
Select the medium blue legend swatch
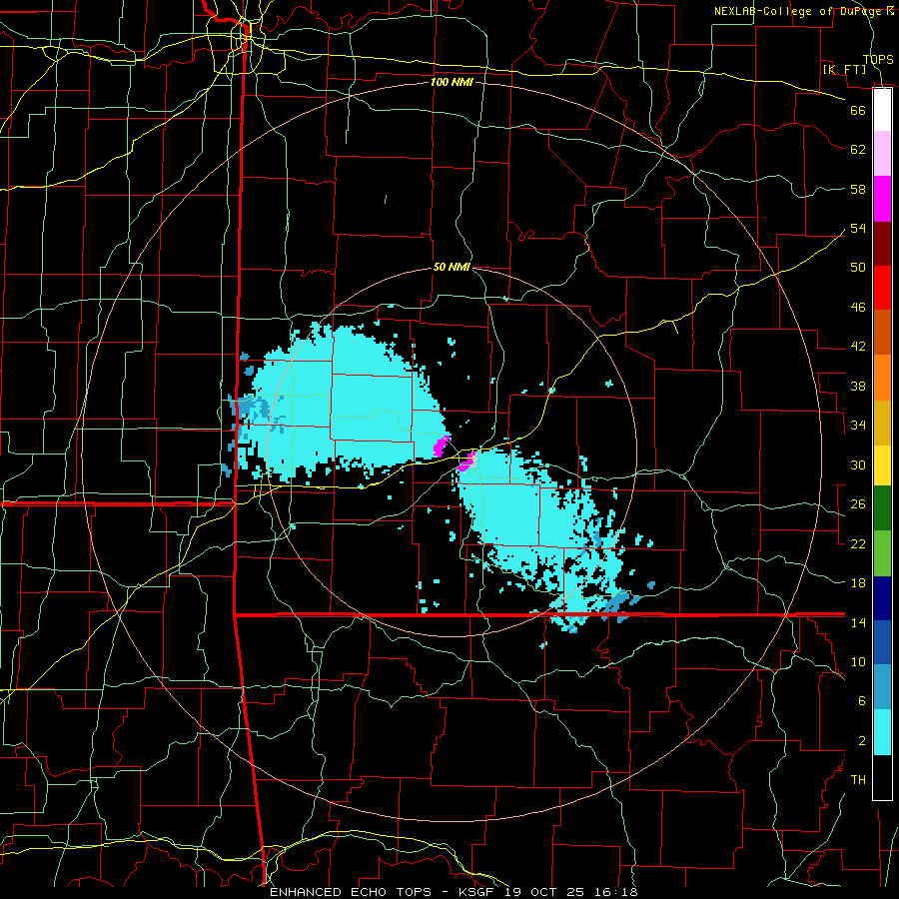[x=882, y=642]
